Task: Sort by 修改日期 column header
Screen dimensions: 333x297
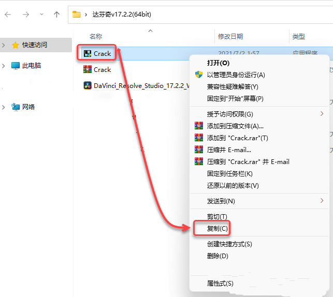Action: coord(230,37)
